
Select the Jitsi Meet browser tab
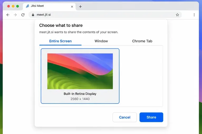49,6
